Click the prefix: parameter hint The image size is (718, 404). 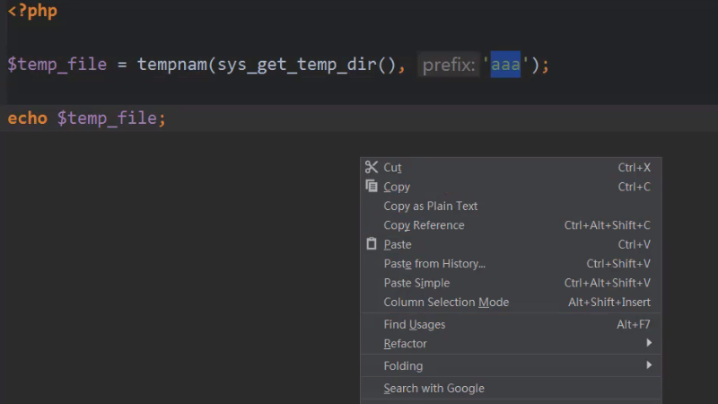pyautogui.click(x=449, y=65)
